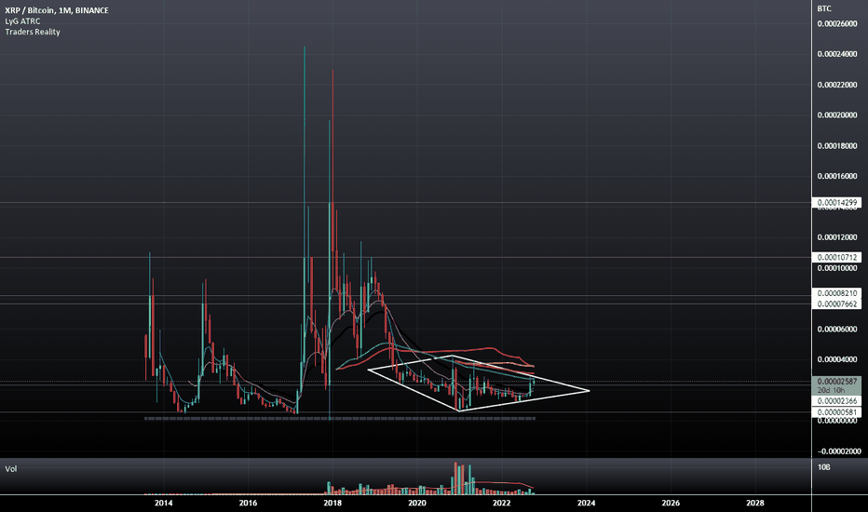This screenshot has width=868, height=512.
Task: Select the 0.00008210 price level label
Action: 836,293
